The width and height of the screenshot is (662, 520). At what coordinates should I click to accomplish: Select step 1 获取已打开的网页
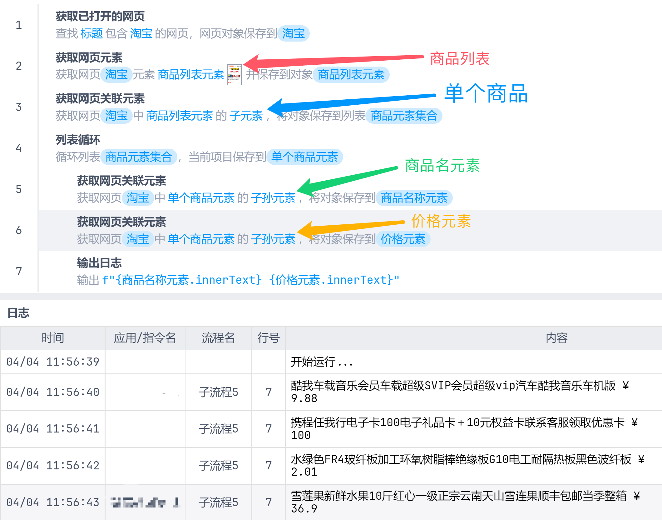tap(100, 16)
